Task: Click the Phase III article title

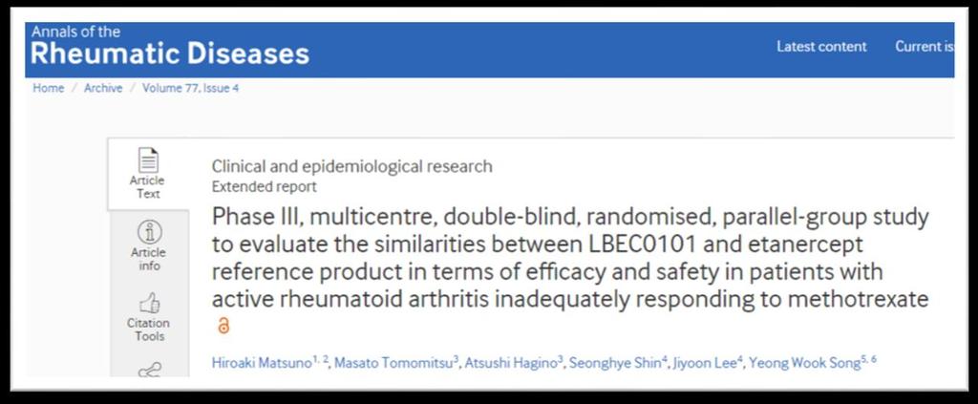Action: coord(570,258)
